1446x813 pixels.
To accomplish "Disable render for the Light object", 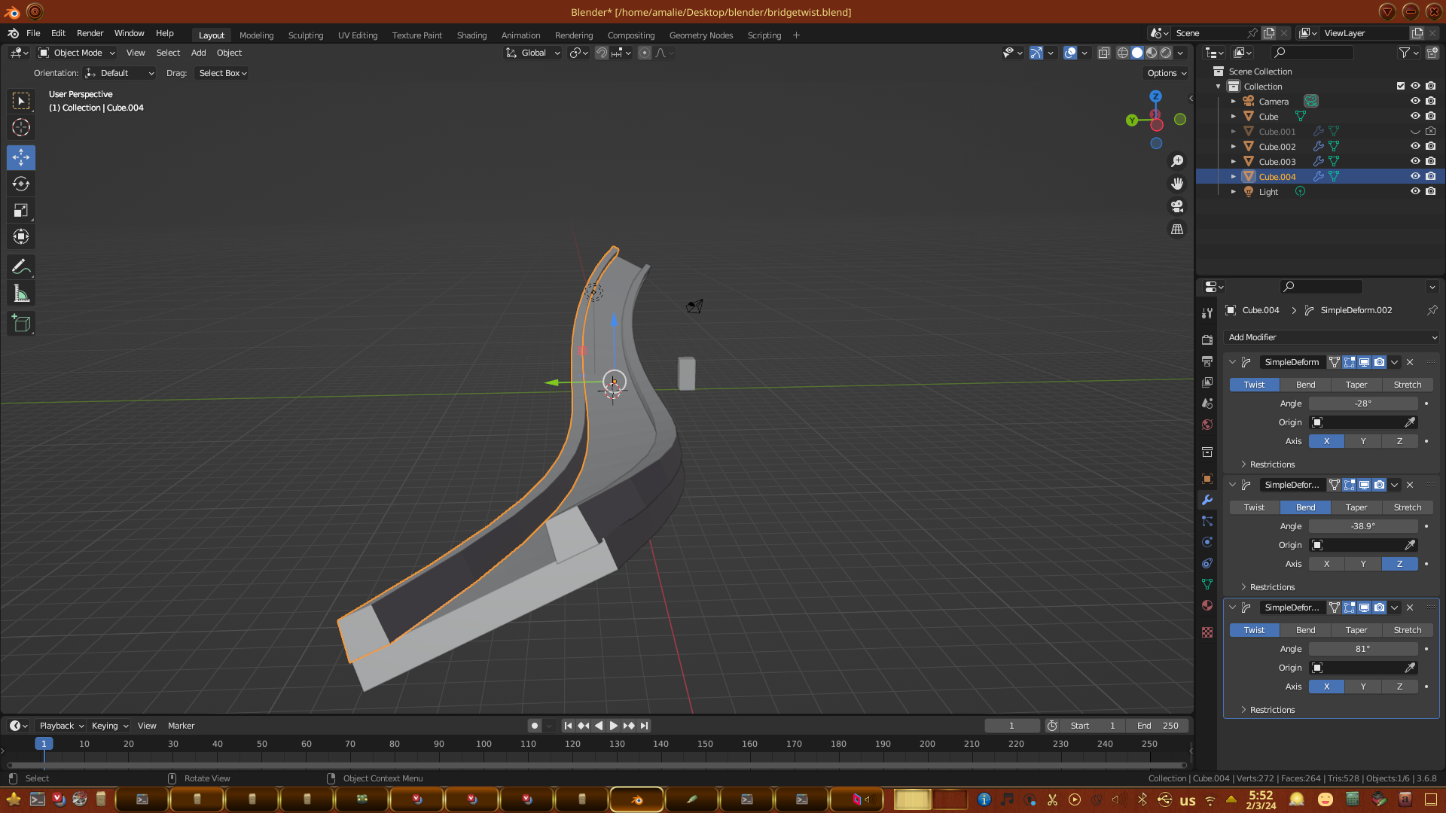I will click(x=1431, y=192).
